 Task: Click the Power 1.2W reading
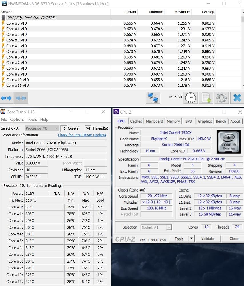coord(37,193)
